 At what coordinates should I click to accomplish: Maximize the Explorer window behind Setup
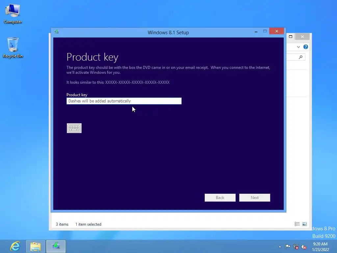pyautogui.click(x=291, y=37)
